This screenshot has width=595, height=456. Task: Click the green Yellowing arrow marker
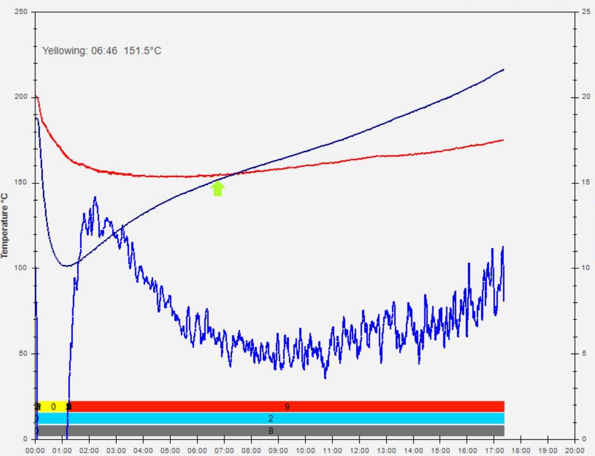218,189
